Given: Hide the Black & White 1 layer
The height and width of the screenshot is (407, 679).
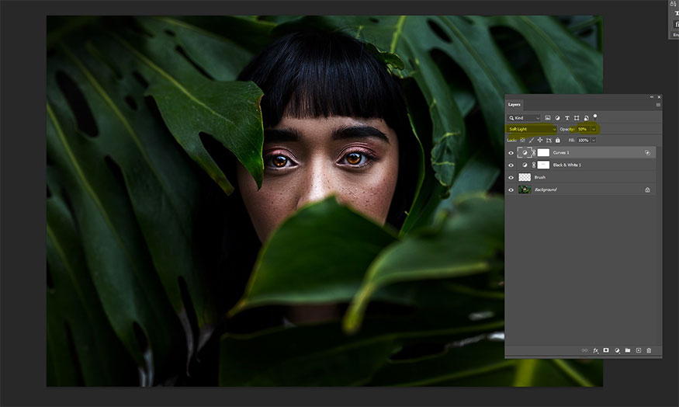Looking at the screenshot, I should tap(511, 165).
